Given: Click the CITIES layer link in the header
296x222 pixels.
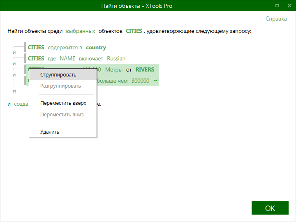Looking at the screenshot, I should [134, 31].
